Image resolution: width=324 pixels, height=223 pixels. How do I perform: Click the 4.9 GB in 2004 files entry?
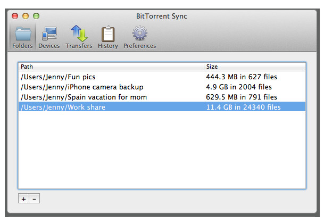(239, 87)
